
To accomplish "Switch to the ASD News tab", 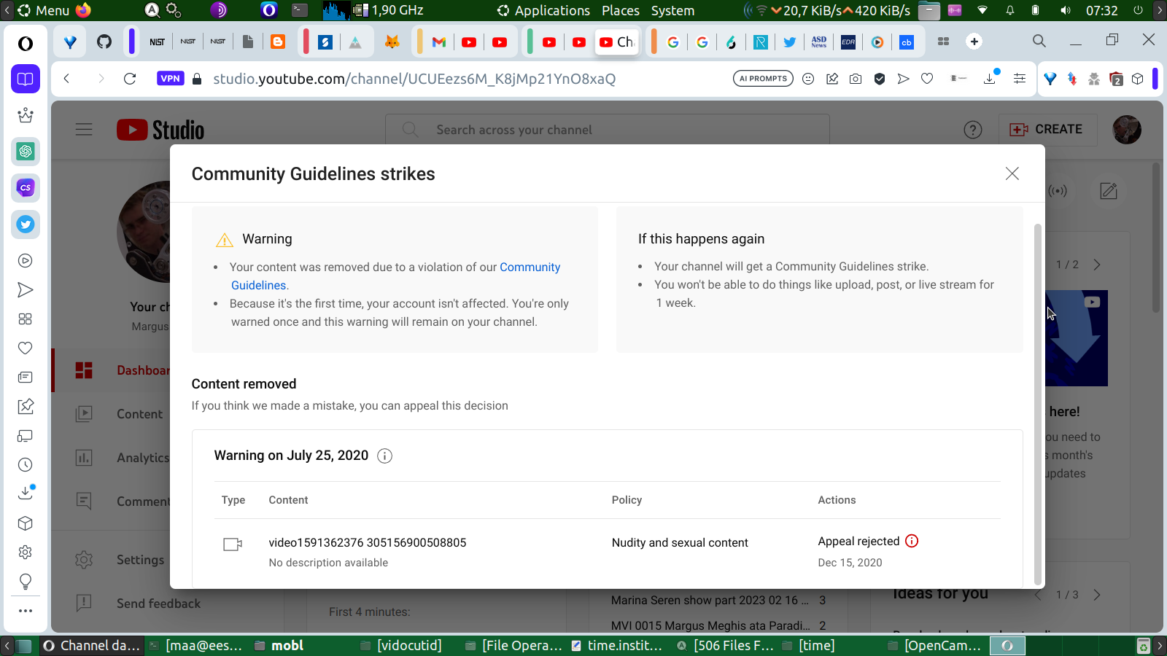I will click(819, 42).
